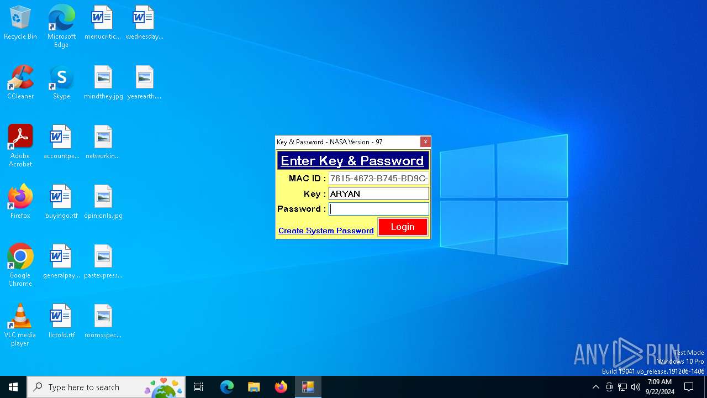707x398 pixels.
Task: Open the Recycle Bin desktop icon
Action: point(20,23)
